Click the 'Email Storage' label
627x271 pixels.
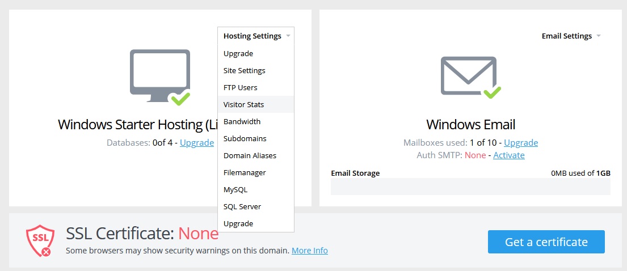(x=355, y=173)
